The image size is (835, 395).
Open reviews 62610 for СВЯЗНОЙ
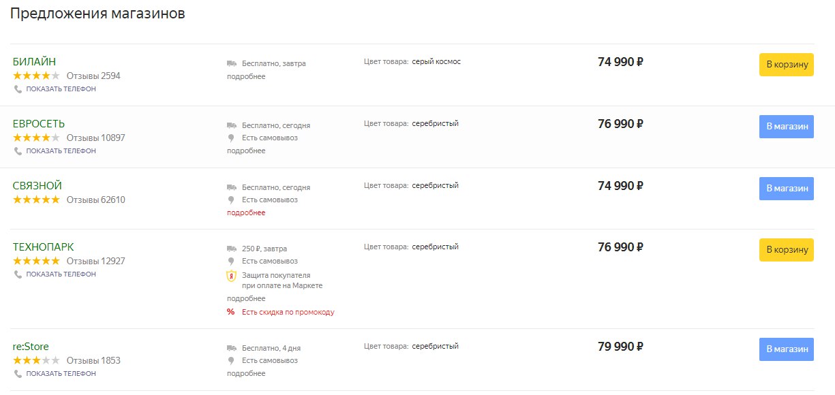point(95,200)
